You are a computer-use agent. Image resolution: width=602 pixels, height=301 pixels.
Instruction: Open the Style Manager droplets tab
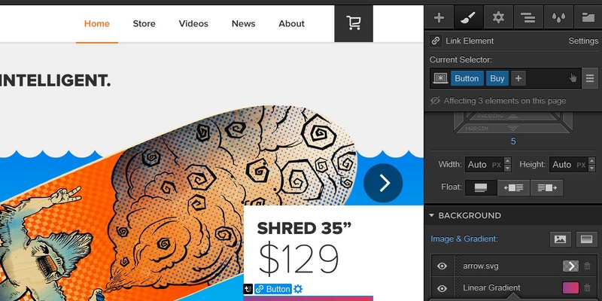point(558,17)
